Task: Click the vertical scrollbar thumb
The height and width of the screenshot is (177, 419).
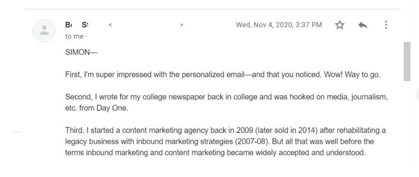Action: 407,61
